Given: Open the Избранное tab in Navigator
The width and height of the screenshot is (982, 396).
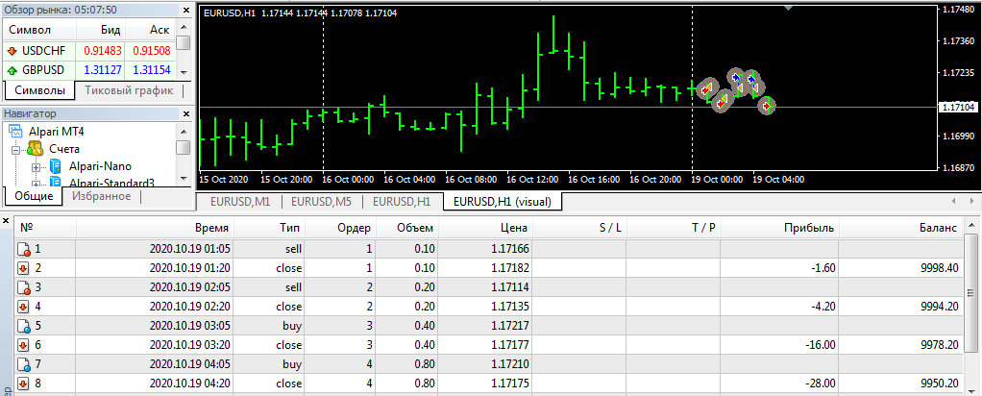Looking at the screenshot, I should click(x=102, y=196).
